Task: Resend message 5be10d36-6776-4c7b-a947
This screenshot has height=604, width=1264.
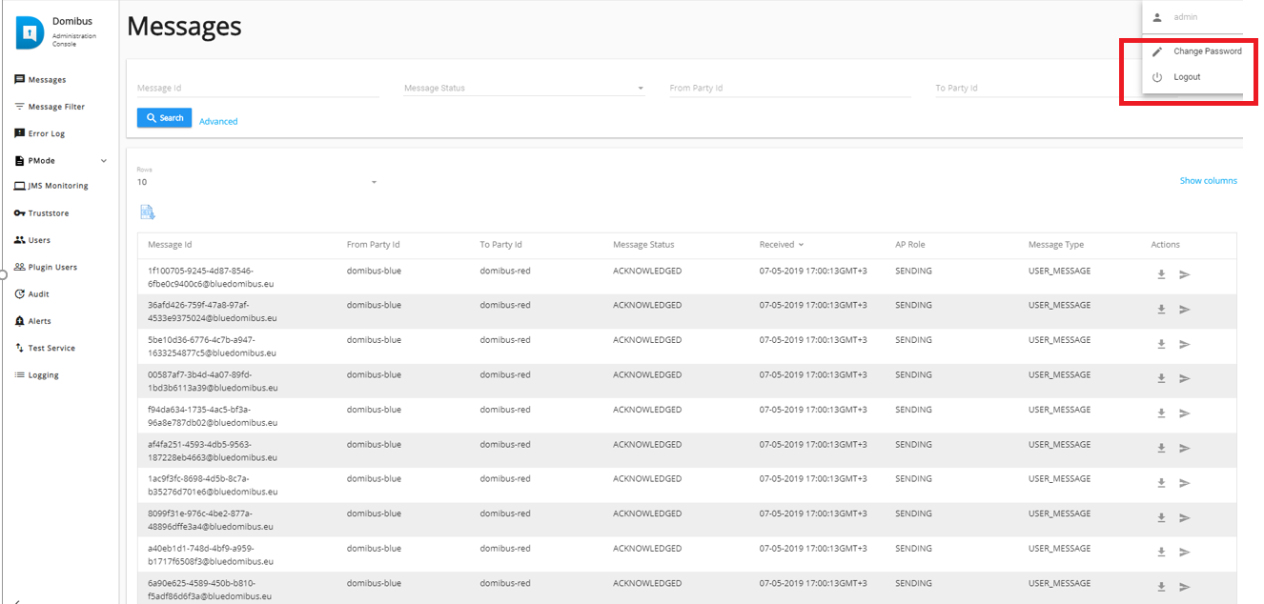Action: (x=1184, y=344)
